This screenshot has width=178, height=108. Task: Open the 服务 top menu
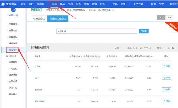[78, 4]
